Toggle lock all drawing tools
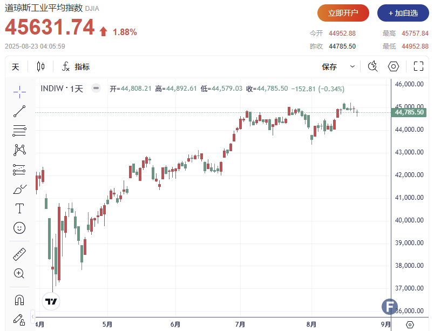434x331 pixels. coord(19,319)
